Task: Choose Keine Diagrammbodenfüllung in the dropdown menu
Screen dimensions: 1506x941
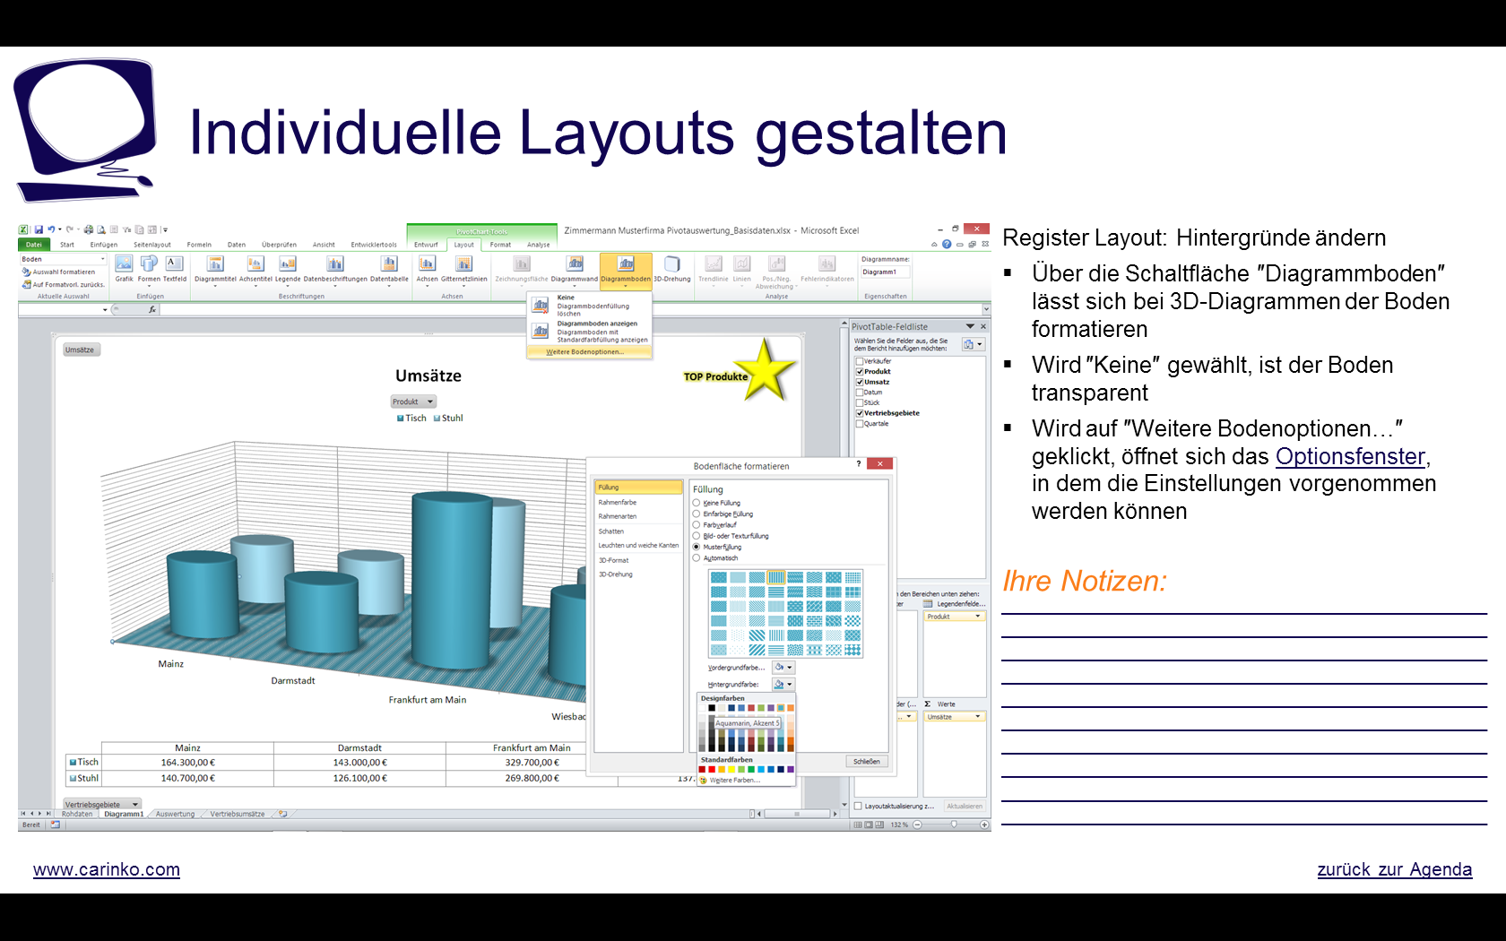Action: click(x=589, y=306)
